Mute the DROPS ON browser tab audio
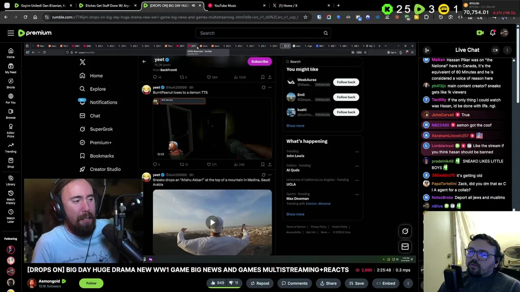 (x=193, y=6)
